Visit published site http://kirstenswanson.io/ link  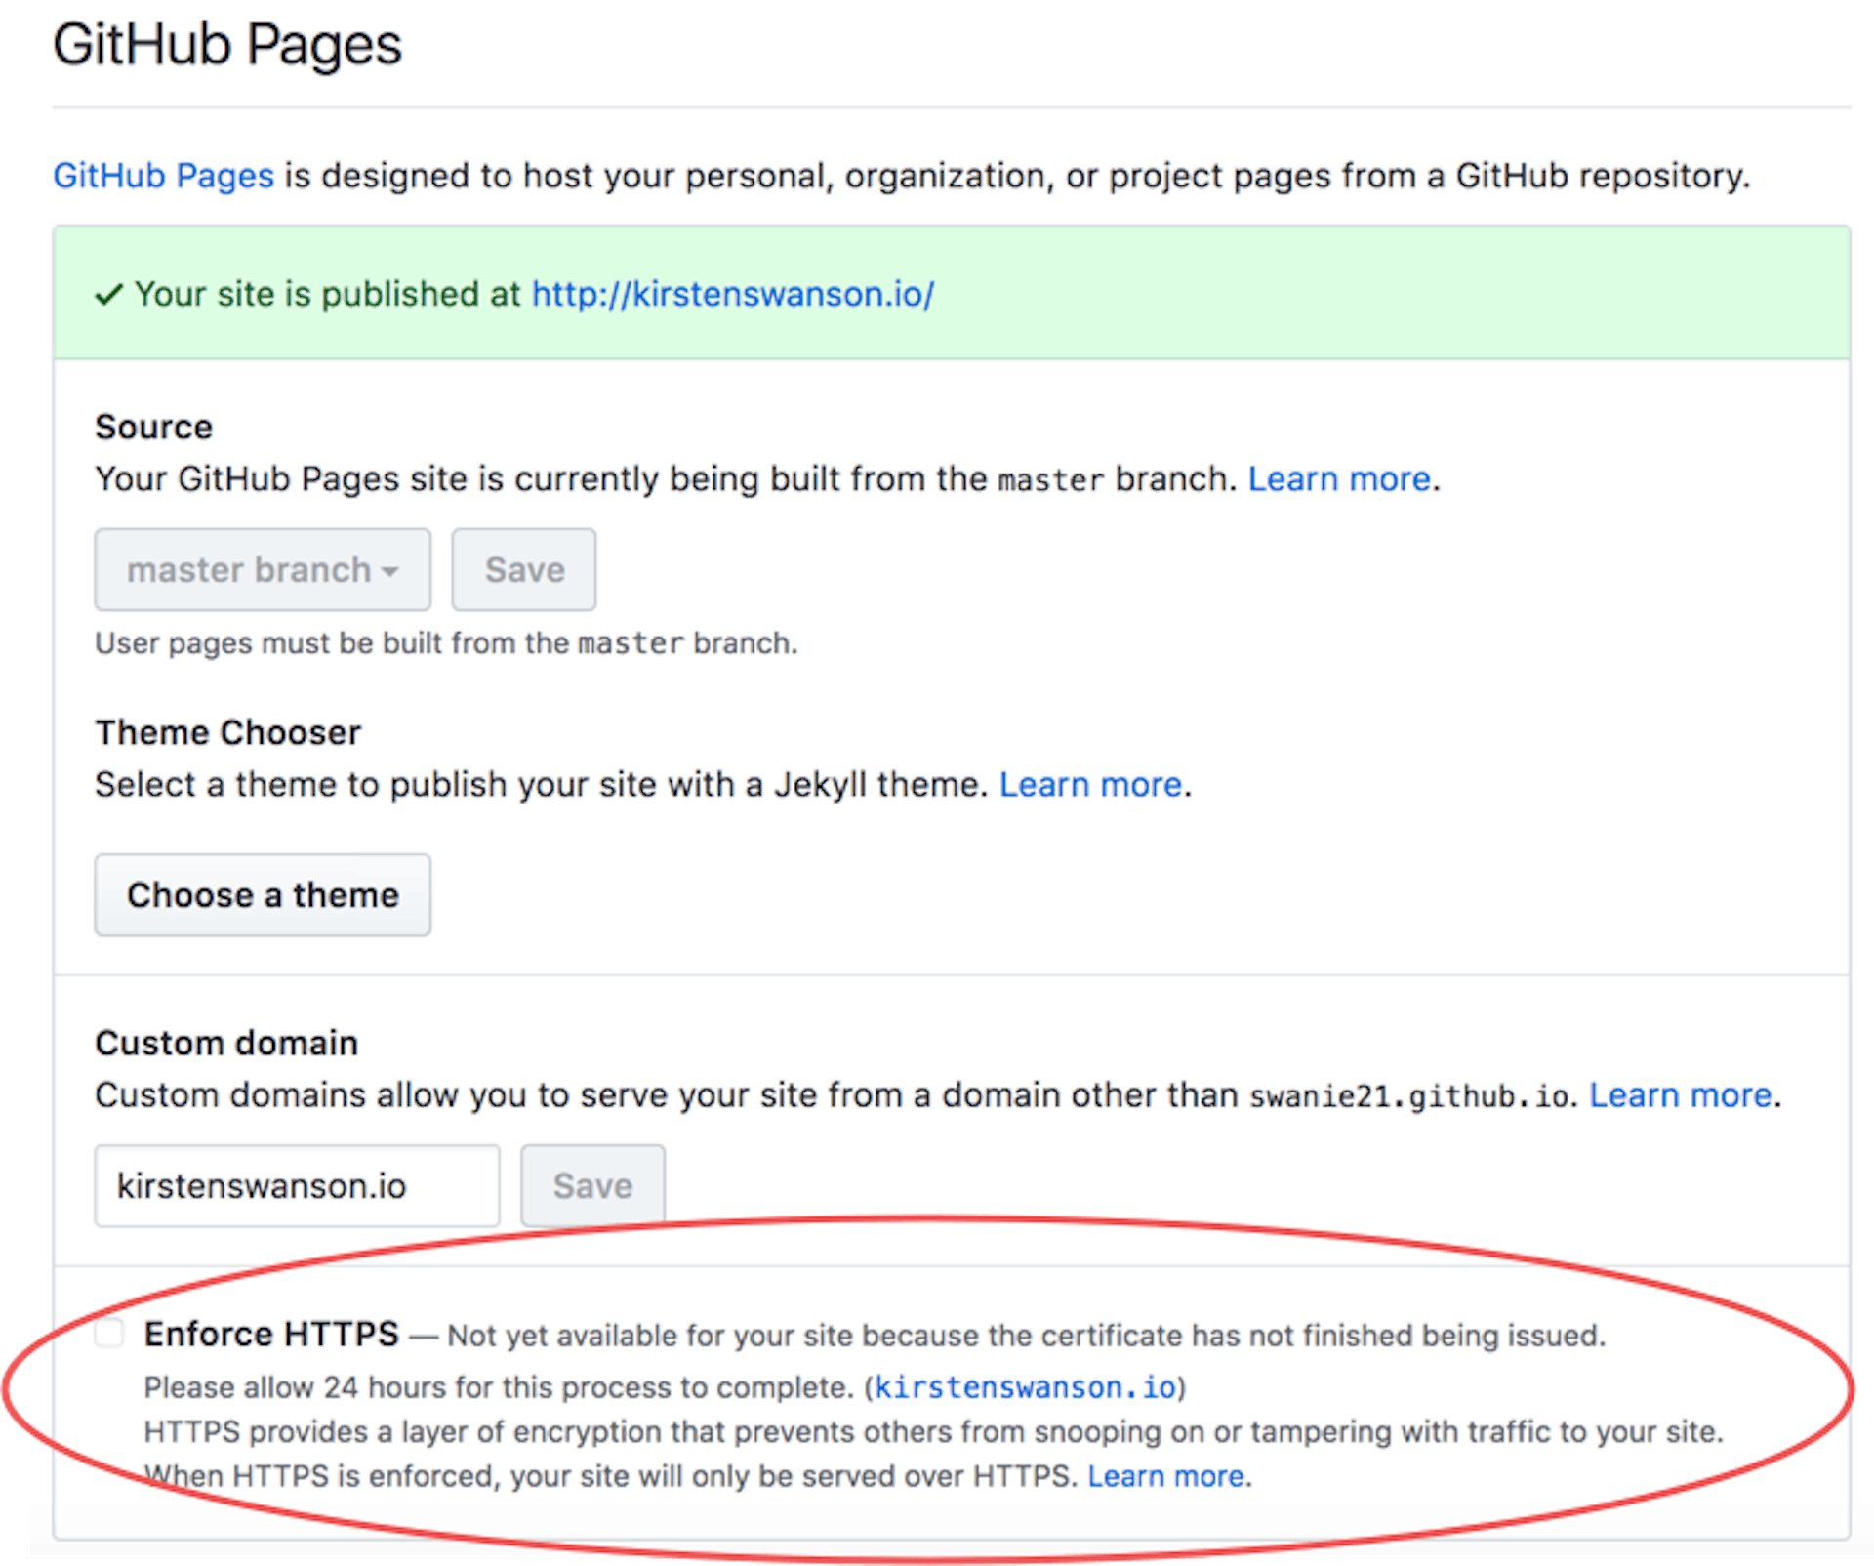[x=732, y=294]
